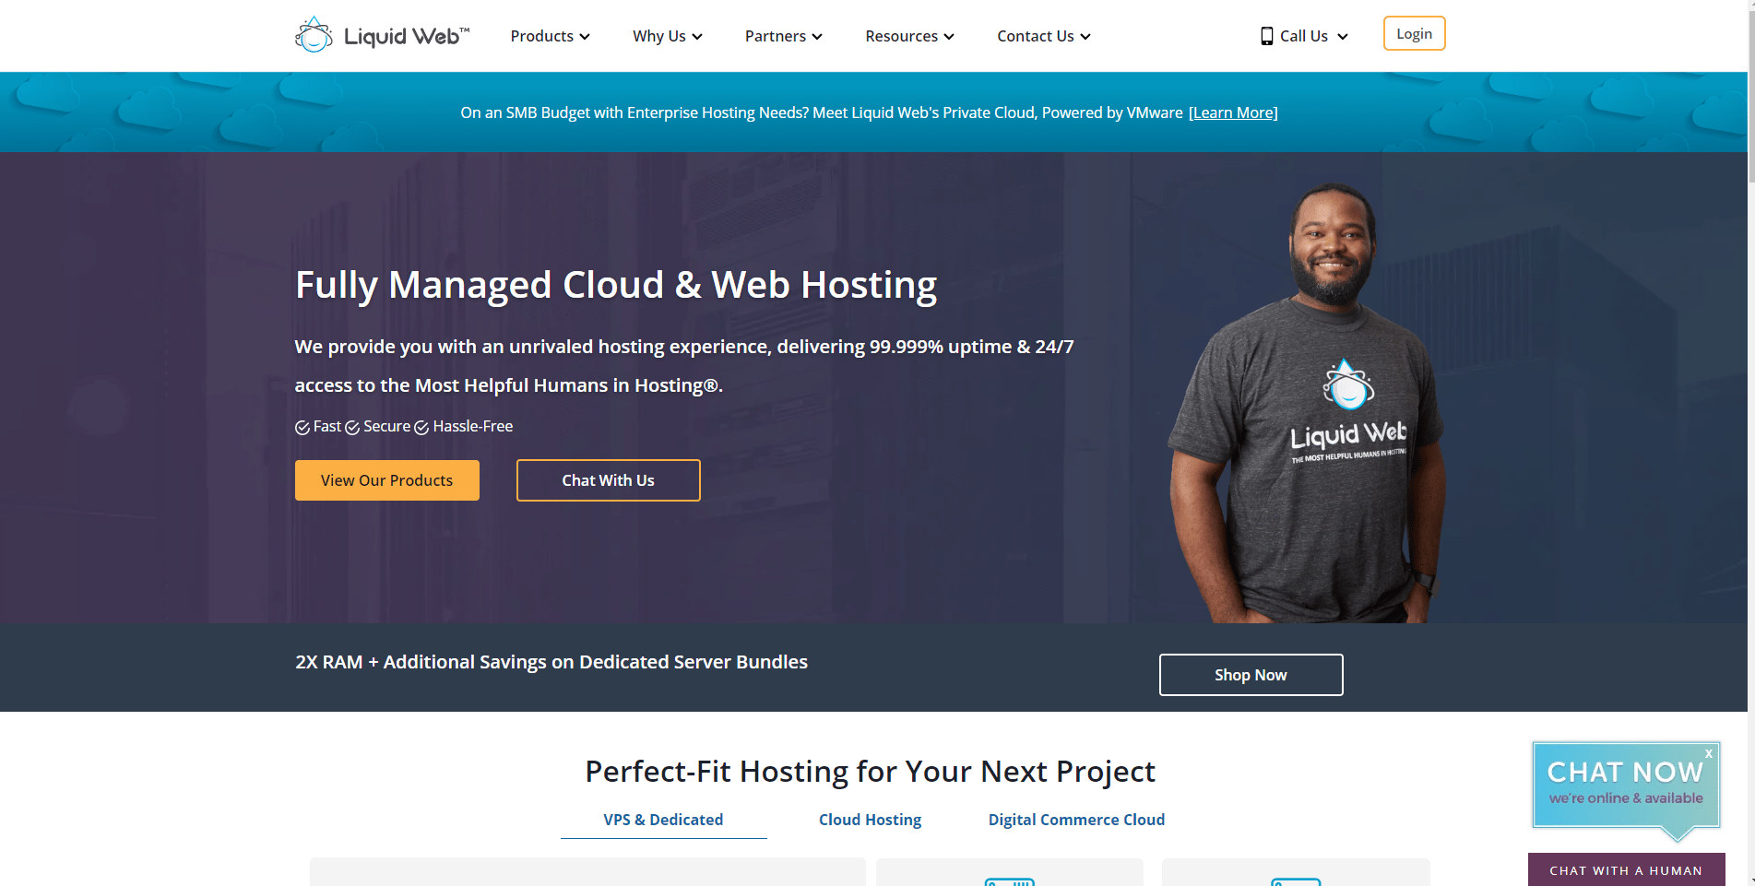Expand the Resources dropdown arrow

[949, 37]
